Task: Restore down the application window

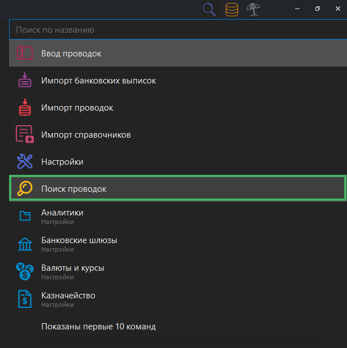Action: [318, 8]
